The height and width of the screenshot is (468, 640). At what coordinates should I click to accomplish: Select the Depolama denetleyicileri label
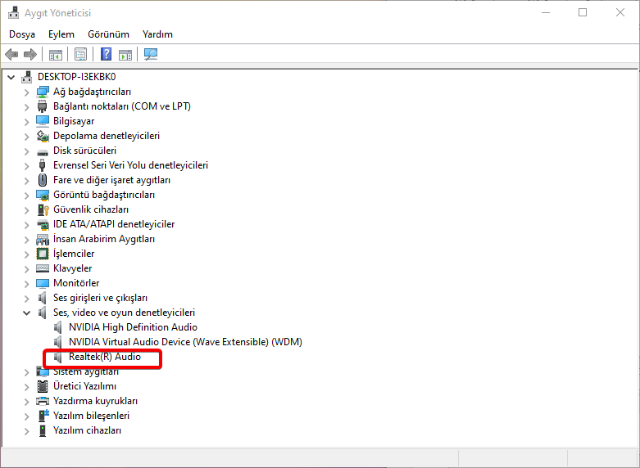pos(107,136)
